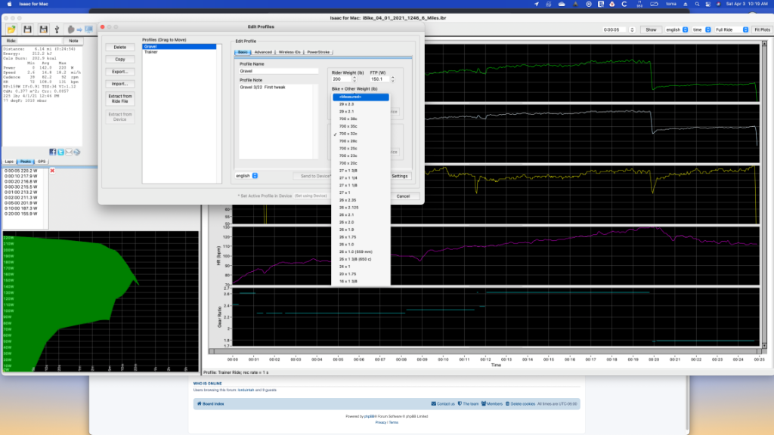Image resolution: width=774 pixels, height=435 pixels.
Task: Copy the selected Gravel profile
Action: pos(119,59)
